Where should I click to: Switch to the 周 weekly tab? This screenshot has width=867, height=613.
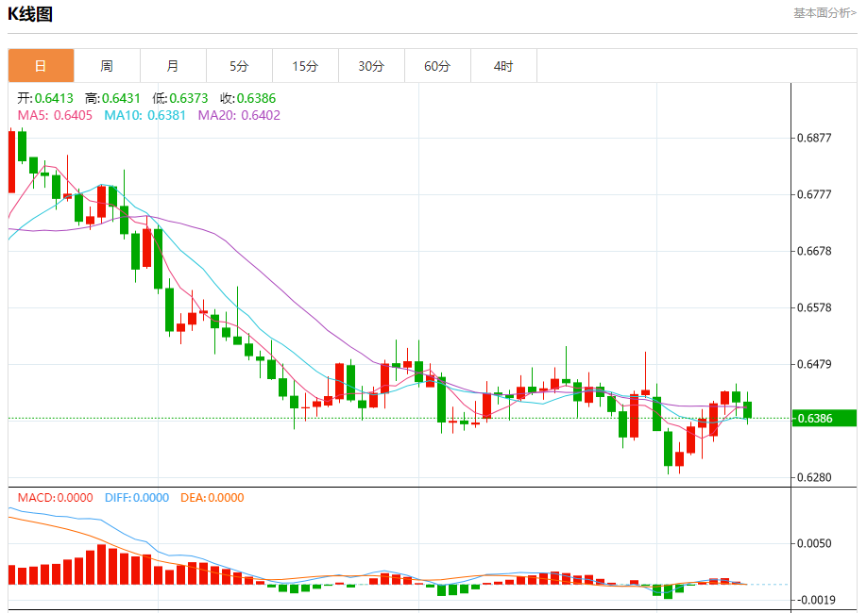point(107,66)
